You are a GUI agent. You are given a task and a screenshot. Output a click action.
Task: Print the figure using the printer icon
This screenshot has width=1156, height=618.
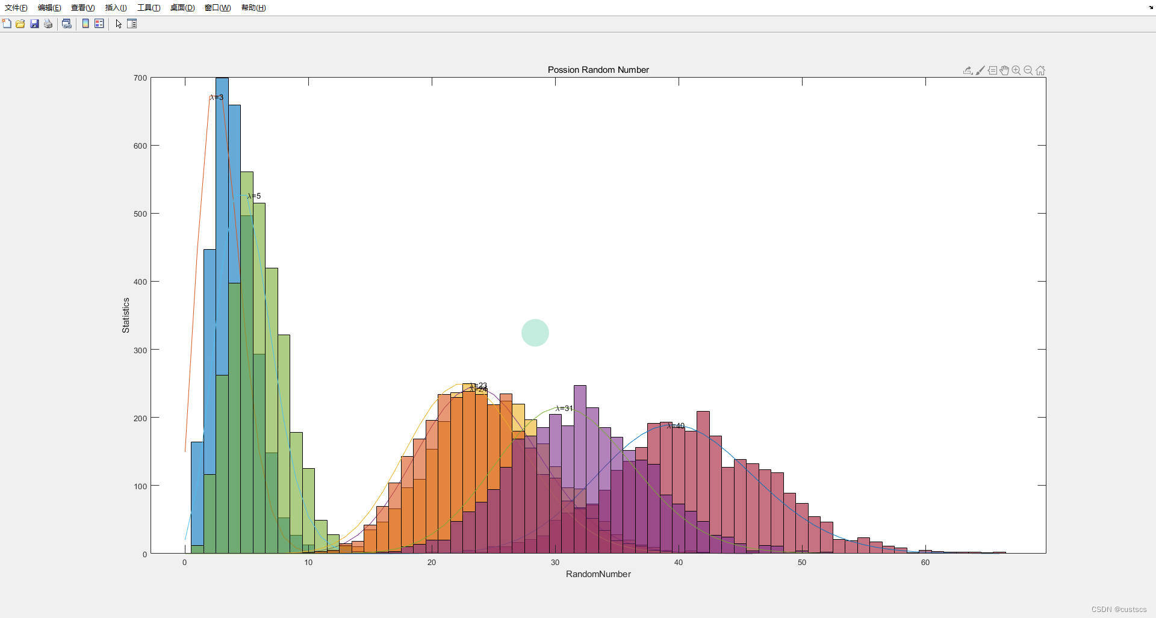pyautogui.click(x=48, y=23)
